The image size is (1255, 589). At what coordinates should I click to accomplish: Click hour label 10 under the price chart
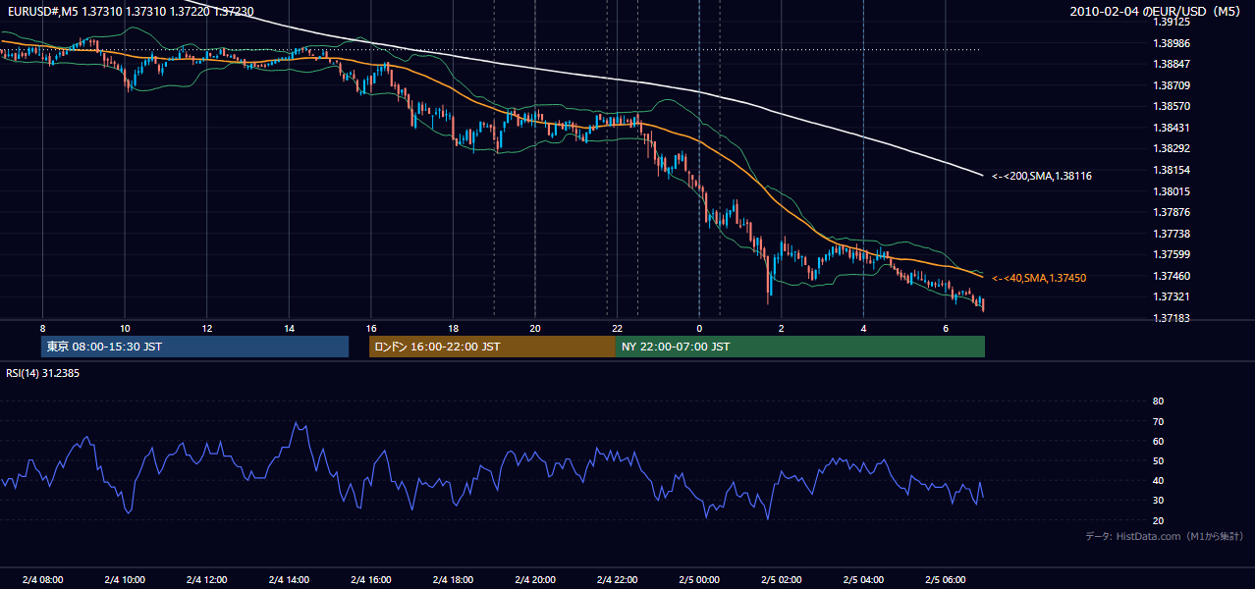tap(125, 328)
